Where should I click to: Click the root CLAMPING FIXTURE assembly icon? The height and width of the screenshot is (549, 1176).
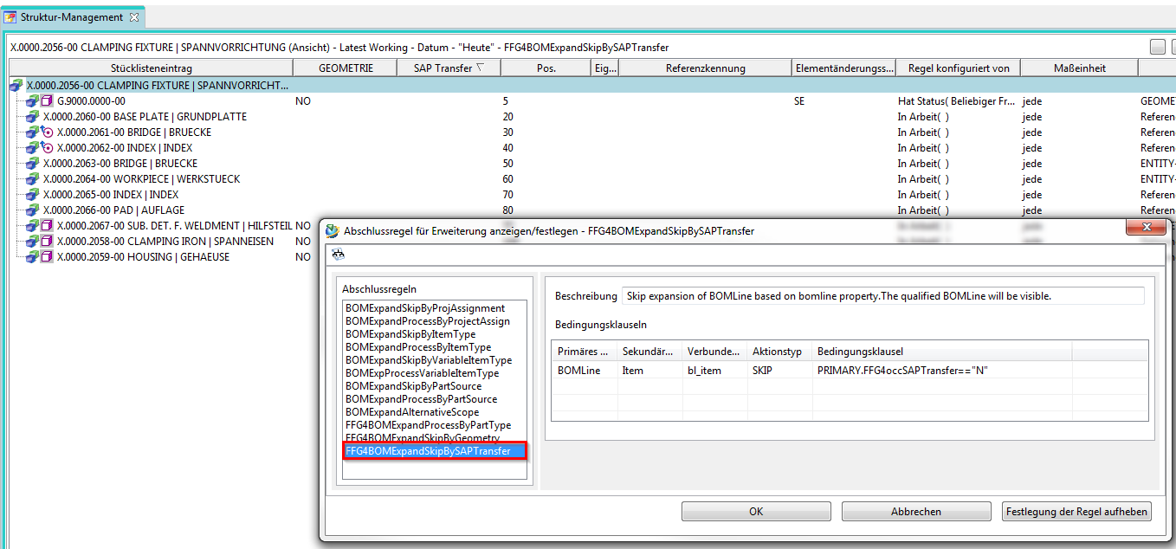click(16, 86)
